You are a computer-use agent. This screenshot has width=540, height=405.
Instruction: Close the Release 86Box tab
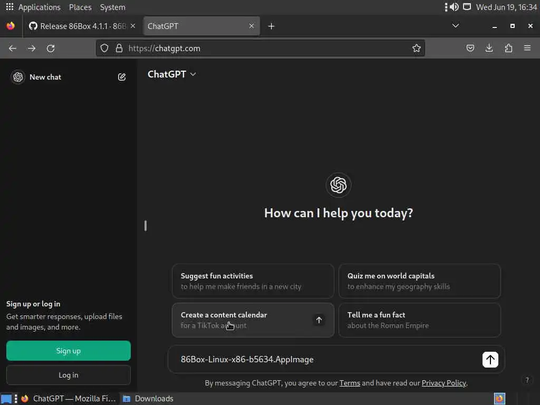(x=133, y=26)
